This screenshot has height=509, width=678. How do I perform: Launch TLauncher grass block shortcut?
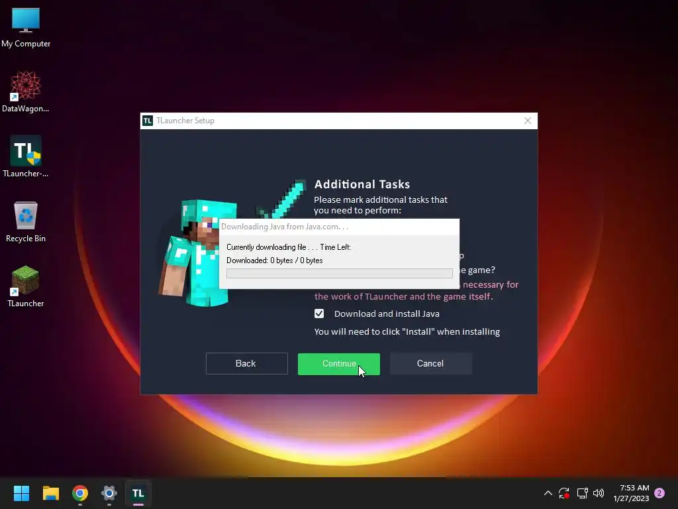[x=26, y=286]
